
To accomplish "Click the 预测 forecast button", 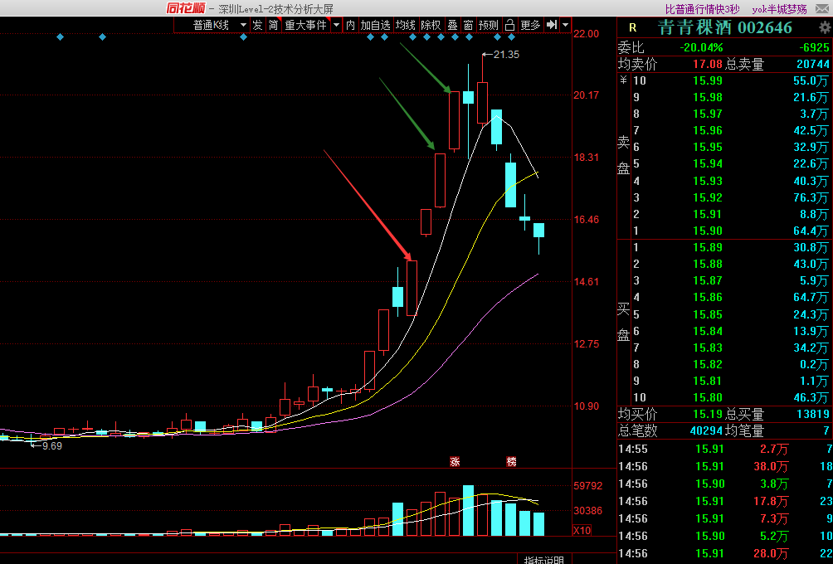I will [488, 25].
